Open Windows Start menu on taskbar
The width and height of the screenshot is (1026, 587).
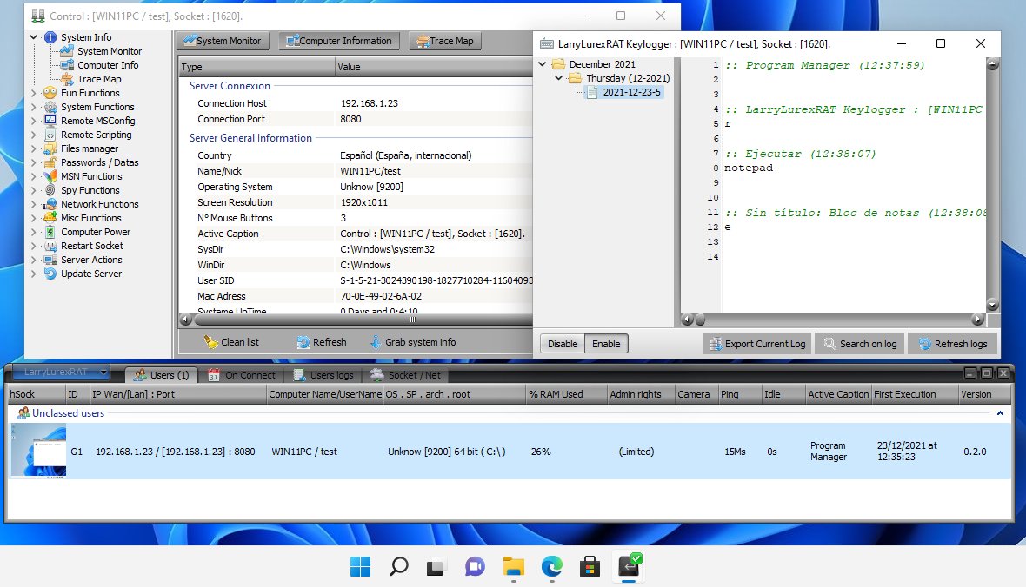pos(360,566)
